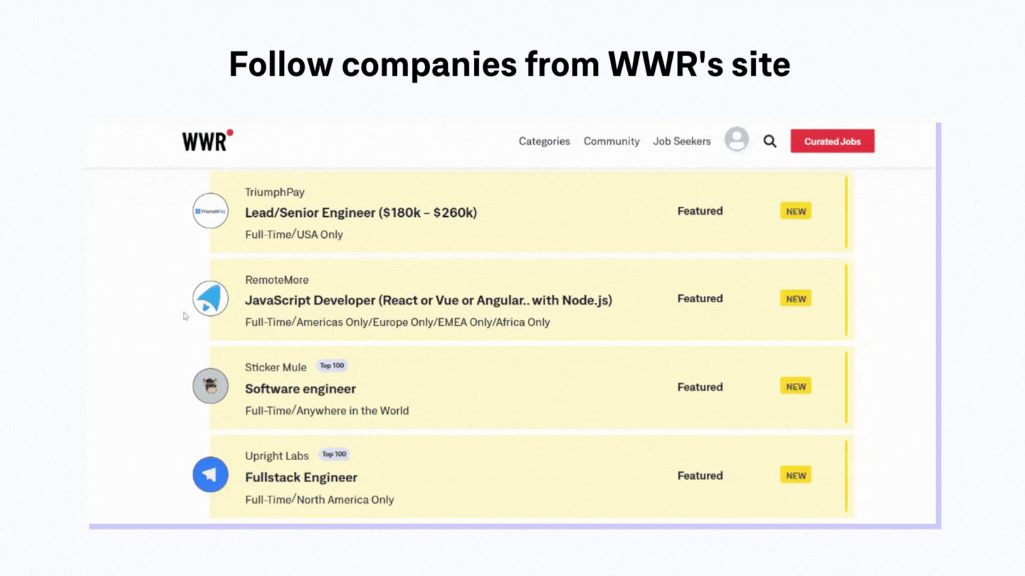
Task: Click the TriumphPay company logo
Action: pos(210,211)
